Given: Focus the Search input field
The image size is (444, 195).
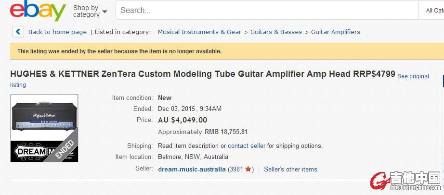Looking at the screenshot, I should click(267, 10).
